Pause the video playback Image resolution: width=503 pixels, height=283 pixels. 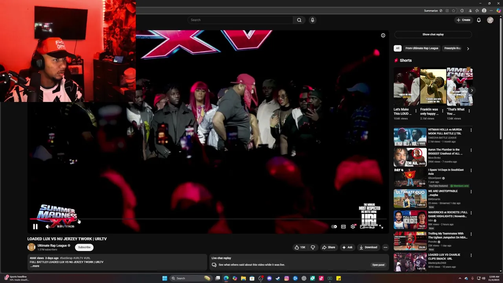point(35,226)
